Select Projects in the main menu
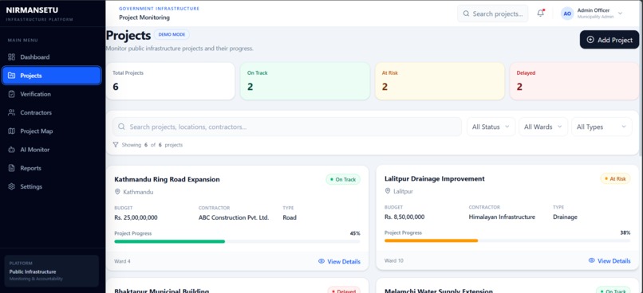Screen dimensions: 643x293 click(x=52, y=76)
